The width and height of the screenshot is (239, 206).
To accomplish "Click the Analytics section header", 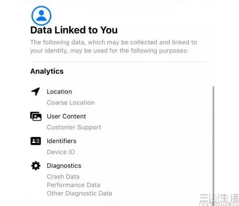I will pyautogui.click(x=47, y=72).
